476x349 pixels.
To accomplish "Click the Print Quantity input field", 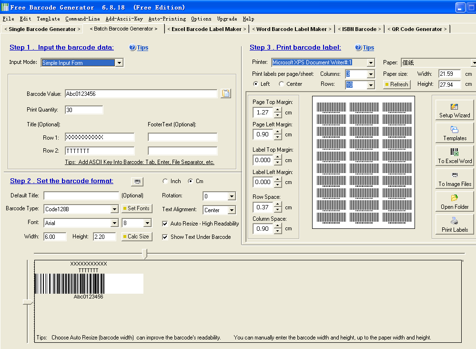I will click(84, 110).
